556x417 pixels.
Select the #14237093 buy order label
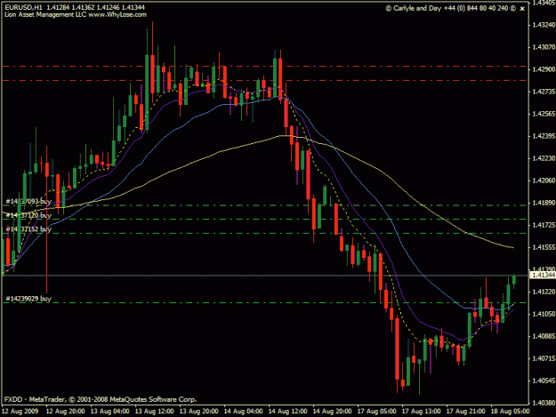28,202
